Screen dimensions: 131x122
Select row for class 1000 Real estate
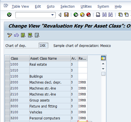(x=7, y=64)
